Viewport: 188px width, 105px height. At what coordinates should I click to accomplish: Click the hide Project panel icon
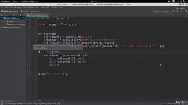pyautogui.click(x=24, y=15)
